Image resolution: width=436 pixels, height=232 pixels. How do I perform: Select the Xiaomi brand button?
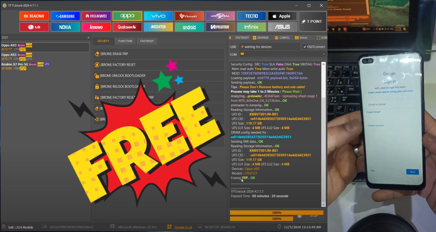pyautogui.click(x=34, y=16)
